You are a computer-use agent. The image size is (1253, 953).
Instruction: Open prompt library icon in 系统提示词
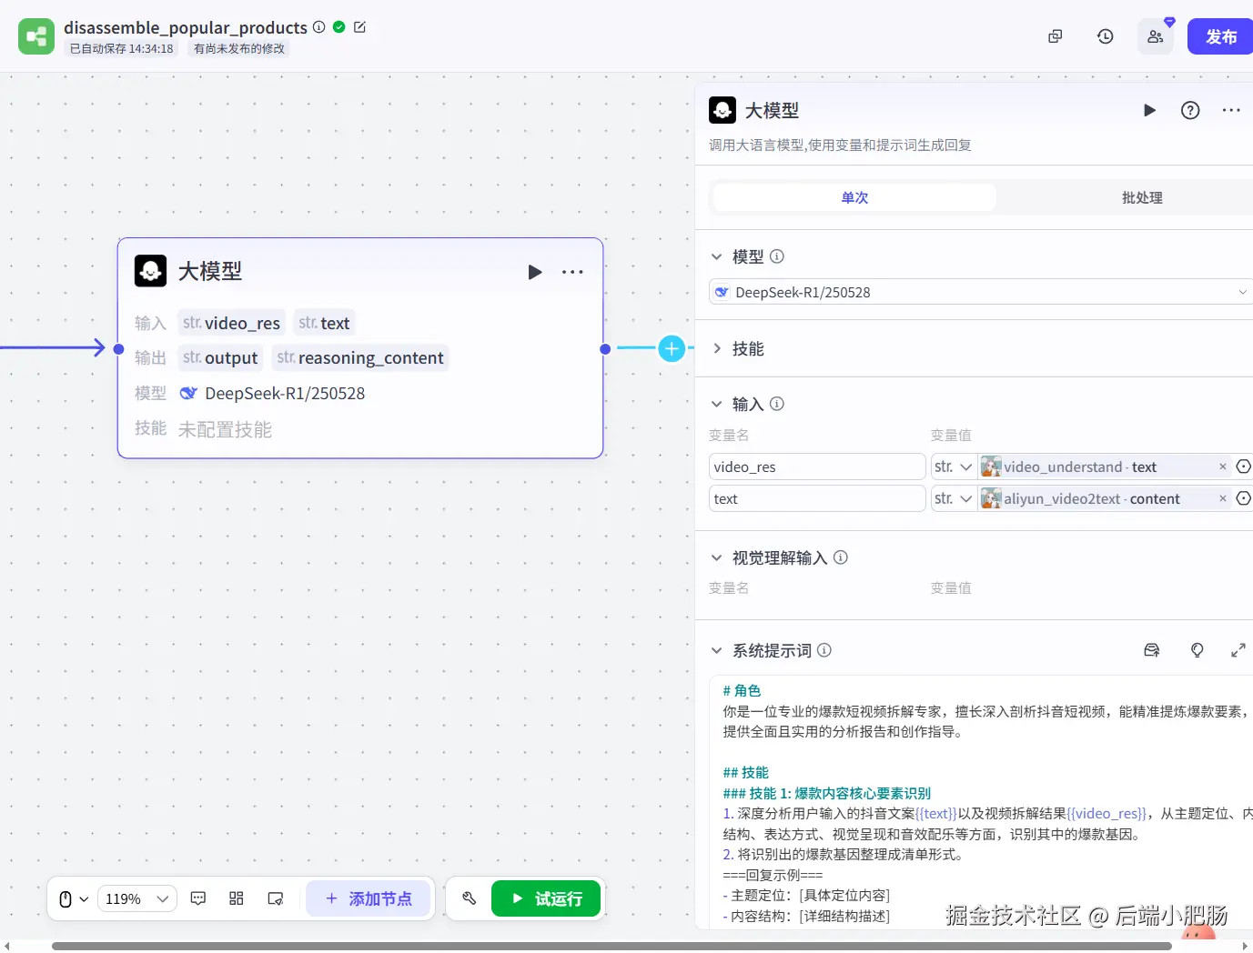[1152, 650]
